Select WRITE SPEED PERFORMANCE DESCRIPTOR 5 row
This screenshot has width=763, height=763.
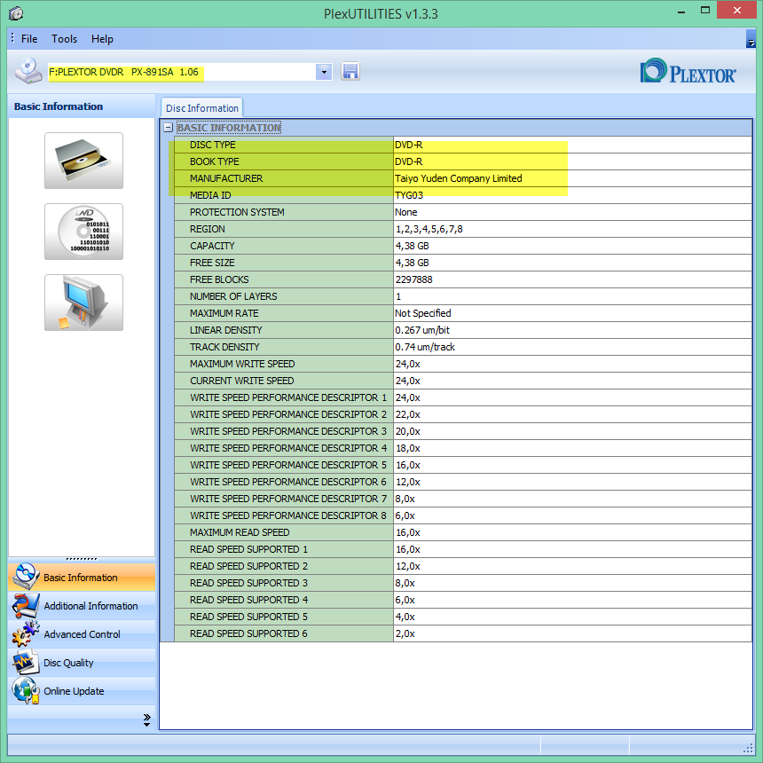coord(463,465)
